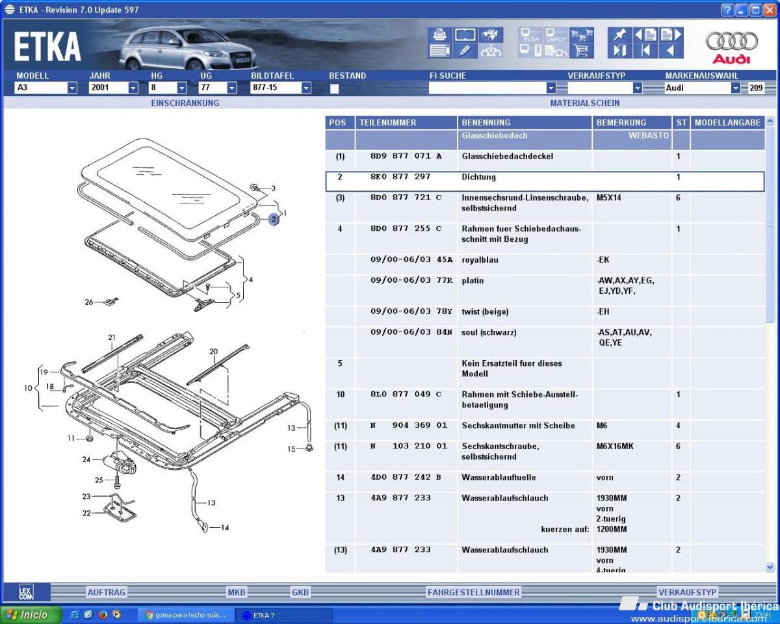Click the multiple shopping carts icon
Image resolution: width=780 pixels, height=624 pixels.
(x=582, y=35)
